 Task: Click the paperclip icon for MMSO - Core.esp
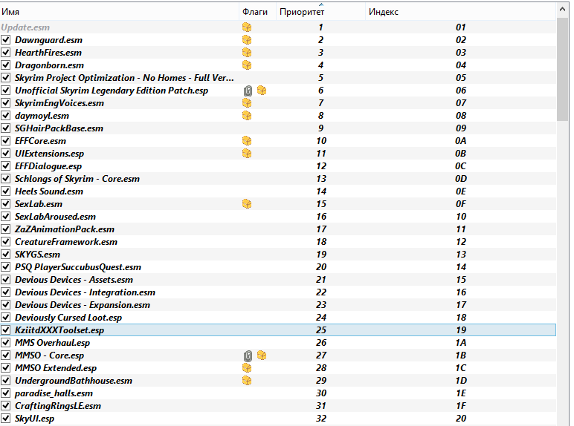[248, 355]
